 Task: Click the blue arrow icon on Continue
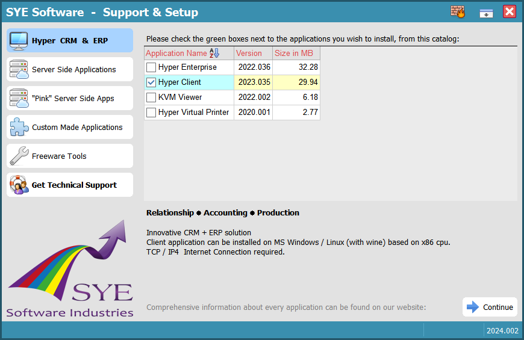point(473,307)
